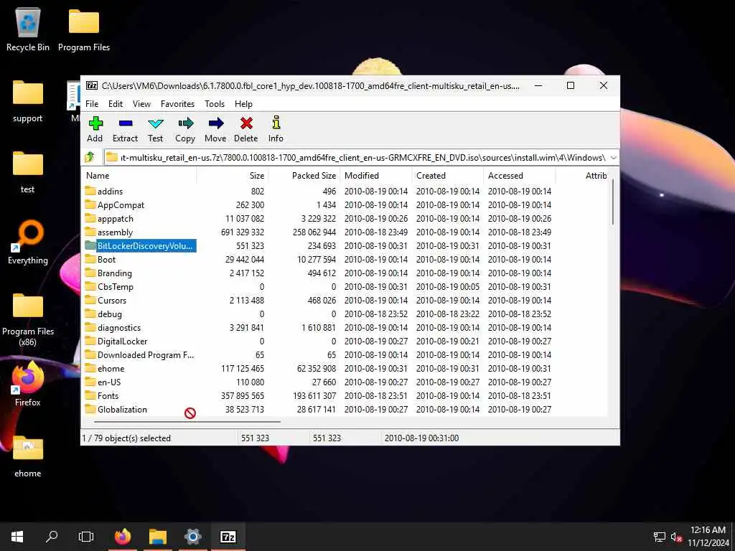The image size is (735, 551).
Task: Open the Favorites menu
Action: (178, 104)
